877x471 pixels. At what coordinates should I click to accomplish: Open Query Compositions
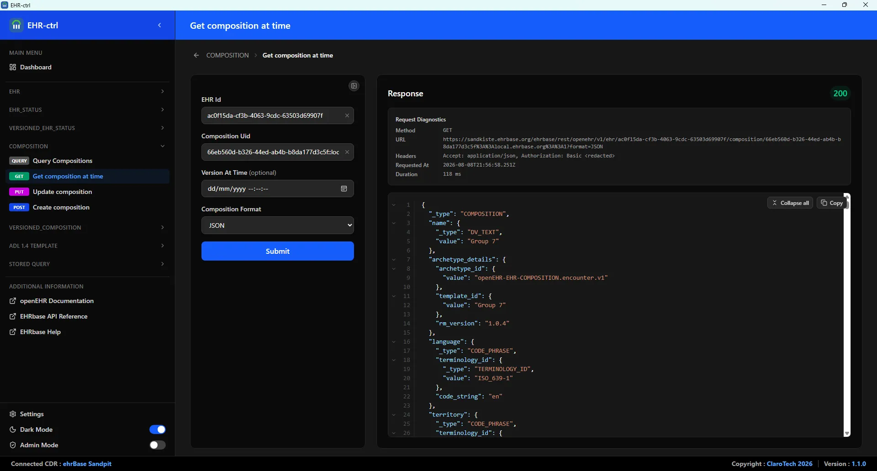coord(87,161)
